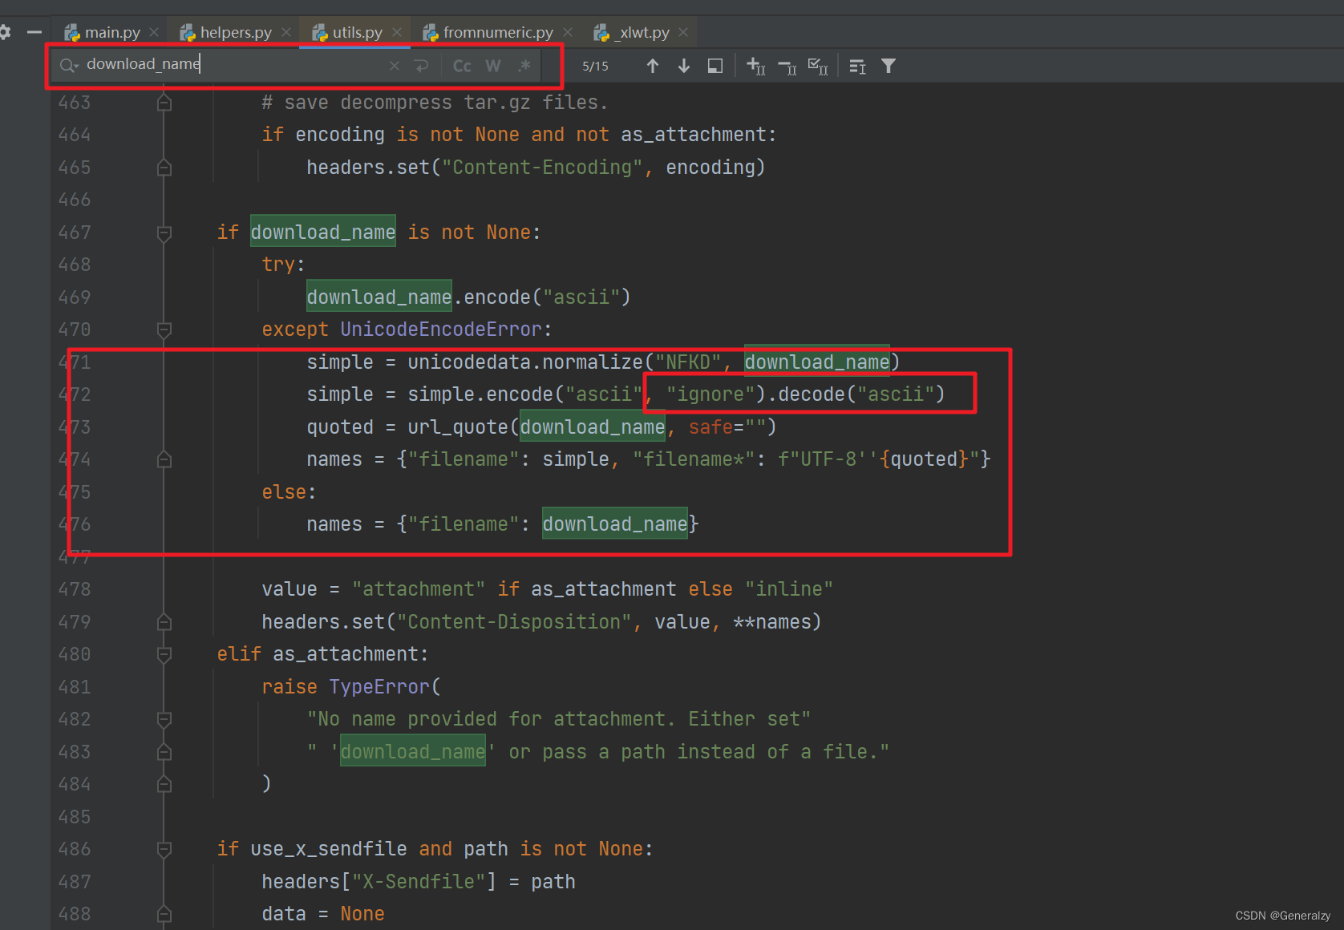Click highlighted download_name on line 469
1344x930 pixels.
click(x=379, y=297)
